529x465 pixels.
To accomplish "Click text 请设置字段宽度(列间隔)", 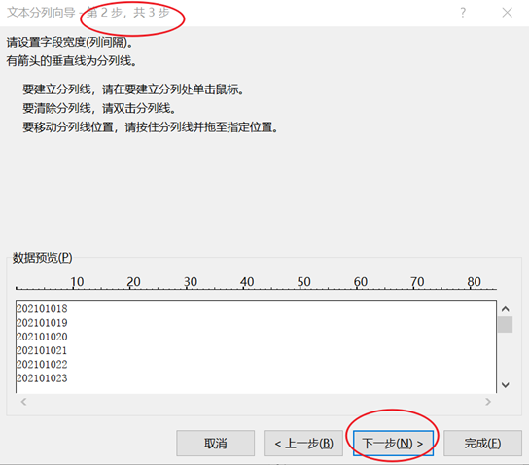I will 70,43.
